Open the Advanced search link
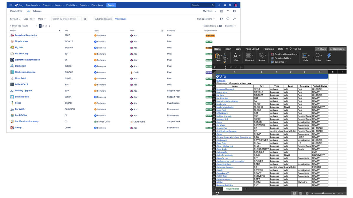This screenshot has height=198, width=353. coord(103,19)
